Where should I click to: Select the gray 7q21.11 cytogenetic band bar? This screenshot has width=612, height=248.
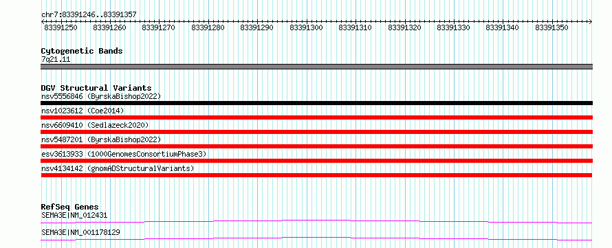[316, 67]
